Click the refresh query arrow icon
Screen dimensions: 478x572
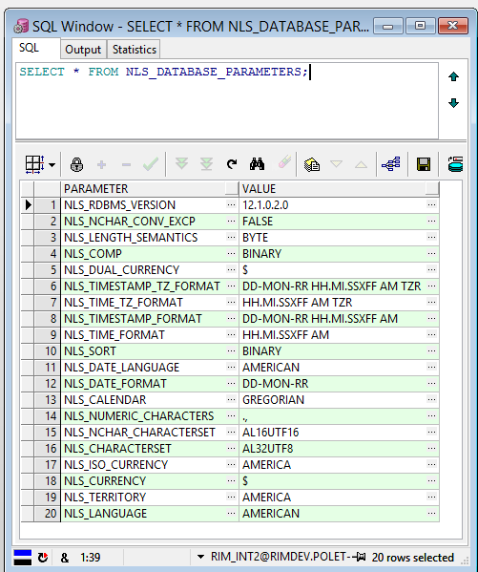coord(232,164)
